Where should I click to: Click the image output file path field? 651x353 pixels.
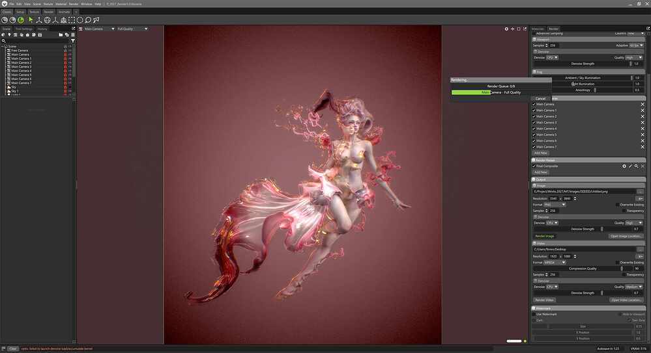[584, 191]
